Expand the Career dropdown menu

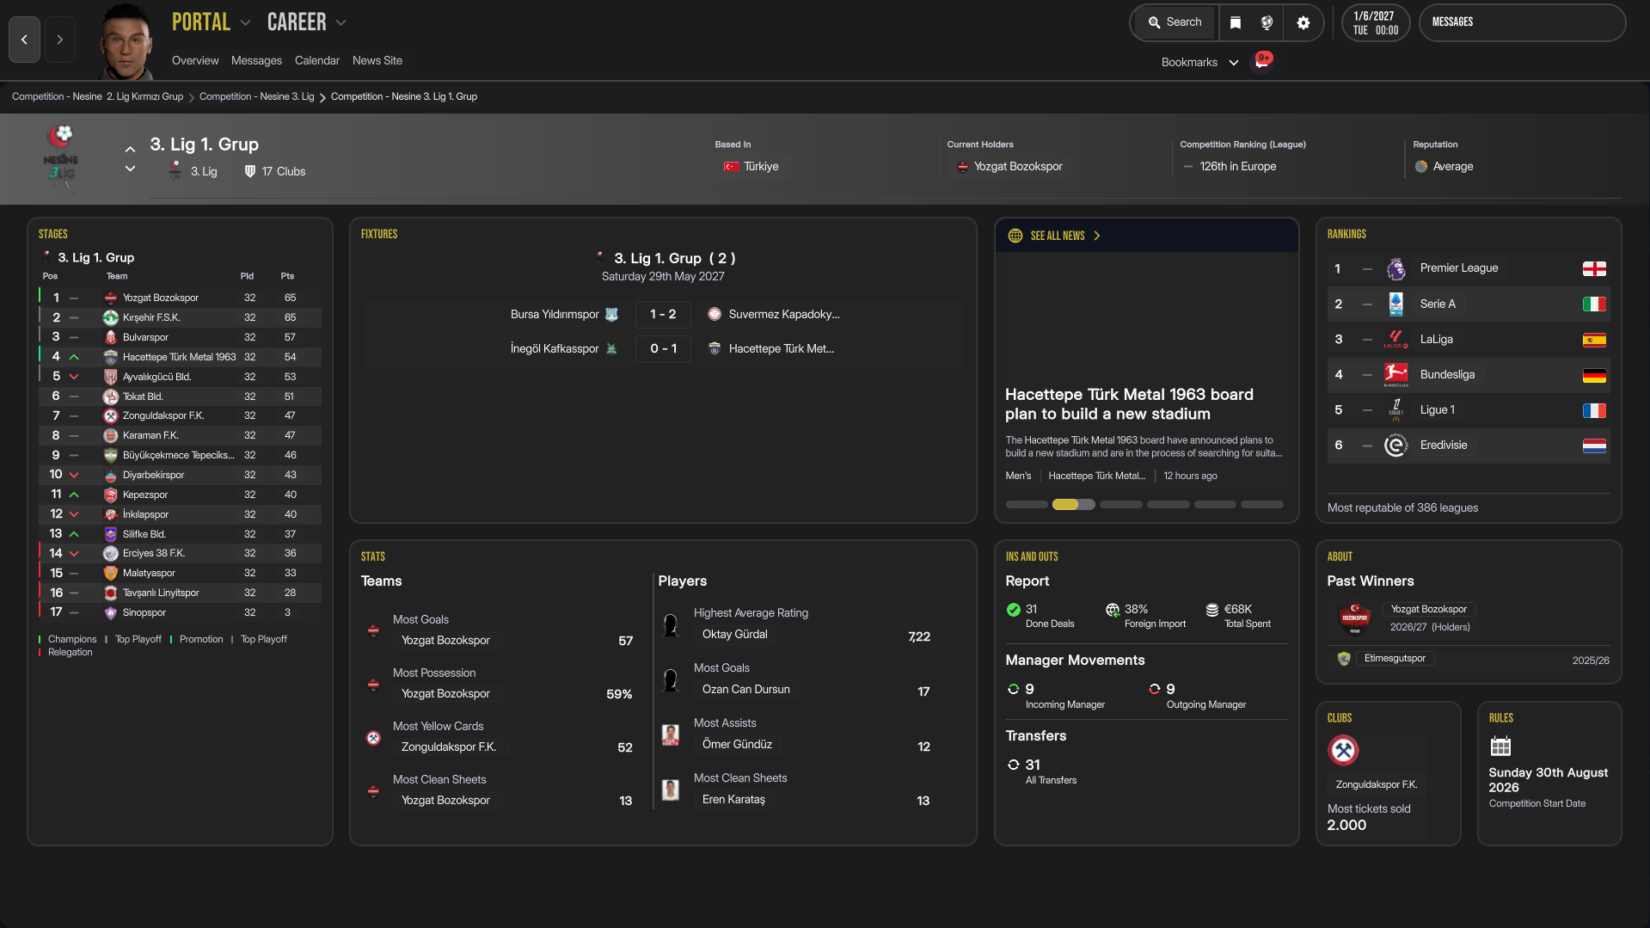pos(341,23)
